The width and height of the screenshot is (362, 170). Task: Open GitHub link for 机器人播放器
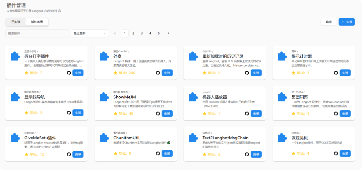[x=247, y=113]
